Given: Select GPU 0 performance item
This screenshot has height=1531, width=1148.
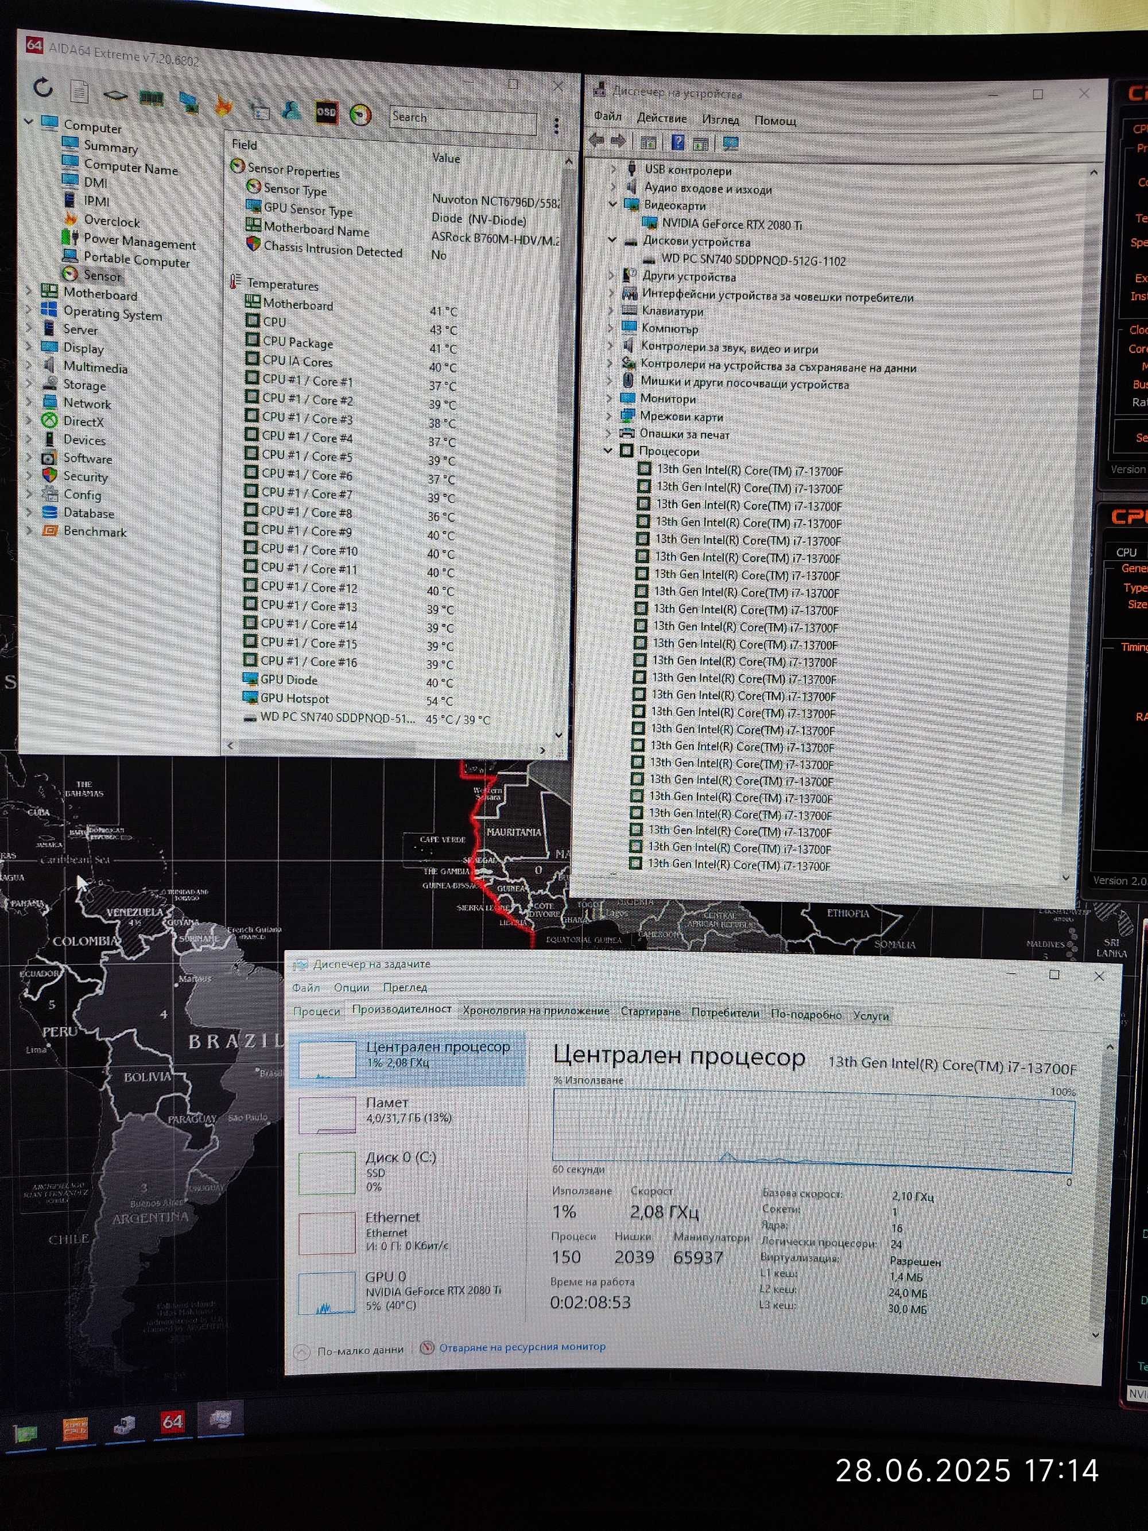Looking at the screenshot, I should coord(408,1292).
